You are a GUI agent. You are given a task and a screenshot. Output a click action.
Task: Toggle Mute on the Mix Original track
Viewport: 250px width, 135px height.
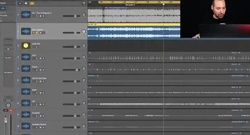click(x=34, y=33)
